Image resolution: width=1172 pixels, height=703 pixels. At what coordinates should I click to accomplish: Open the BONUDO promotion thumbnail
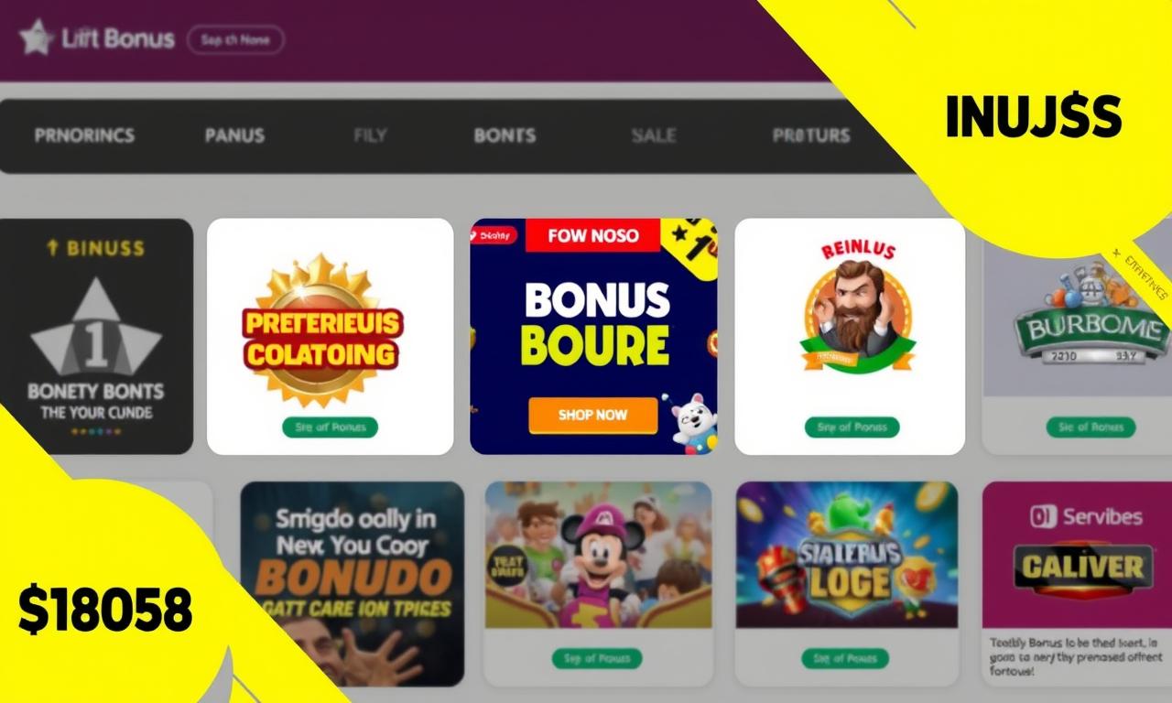pyautogui.click(x=353, y=583)
